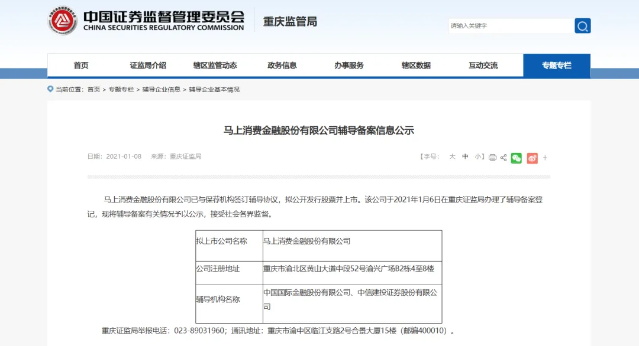Share article via WeChat icon
This screenshot has height=346, width=639.
click(517, 158)
